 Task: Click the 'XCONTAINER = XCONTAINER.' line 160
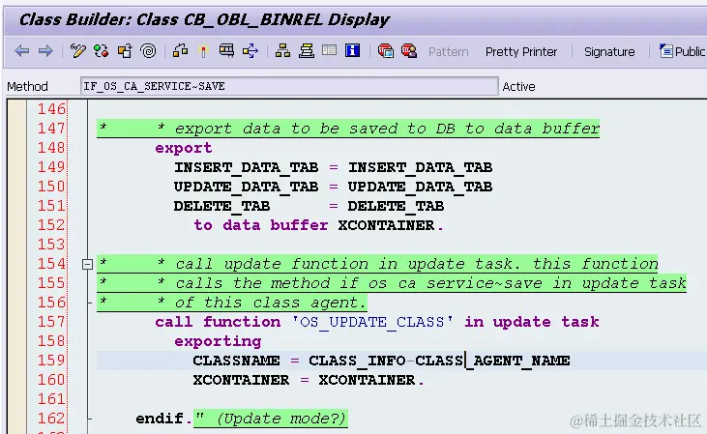click(309, 380)
